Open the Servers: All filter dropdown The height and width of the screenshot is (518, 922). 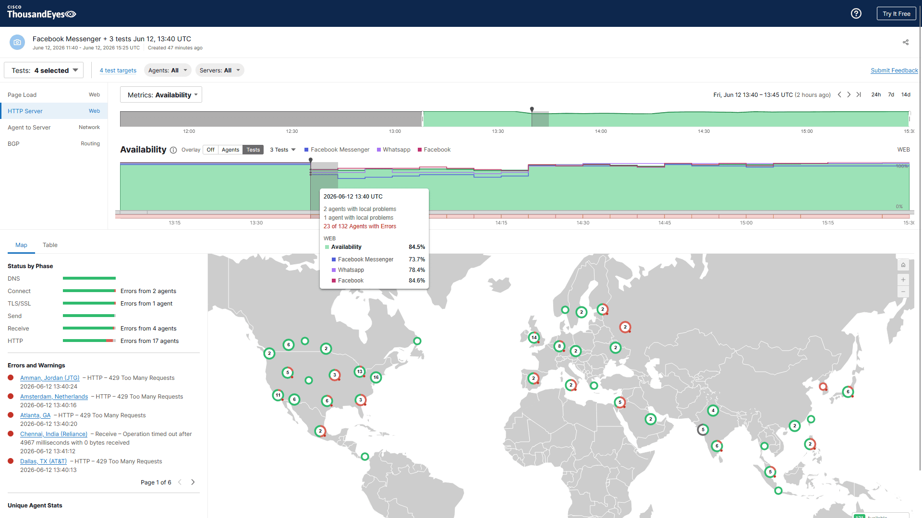pos(219,71)
